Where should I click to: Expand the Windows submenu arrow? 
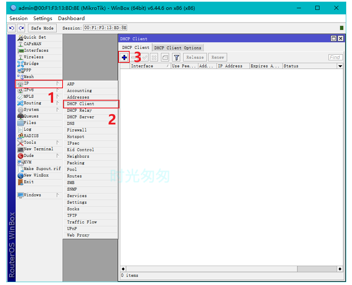[x=58, y=195]
